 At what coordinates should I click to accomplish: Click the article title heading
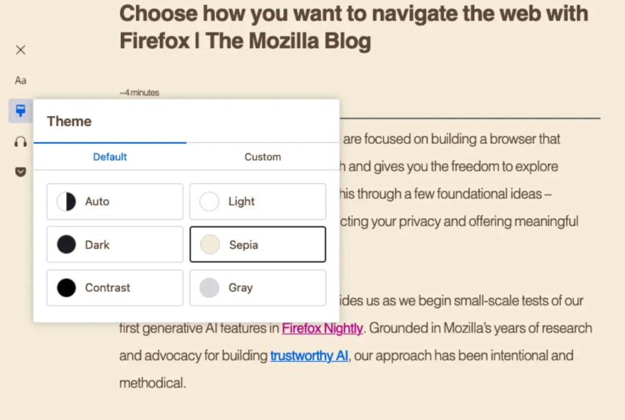[353, 27]
